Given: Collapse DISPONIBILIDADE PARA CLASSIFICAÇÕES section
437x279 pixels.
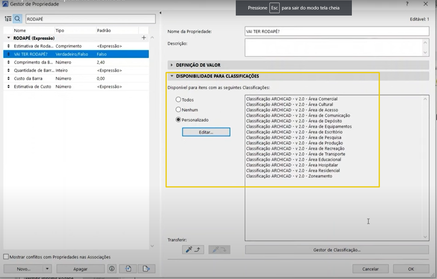Looking at the screenshot, I should pos(171,76).
